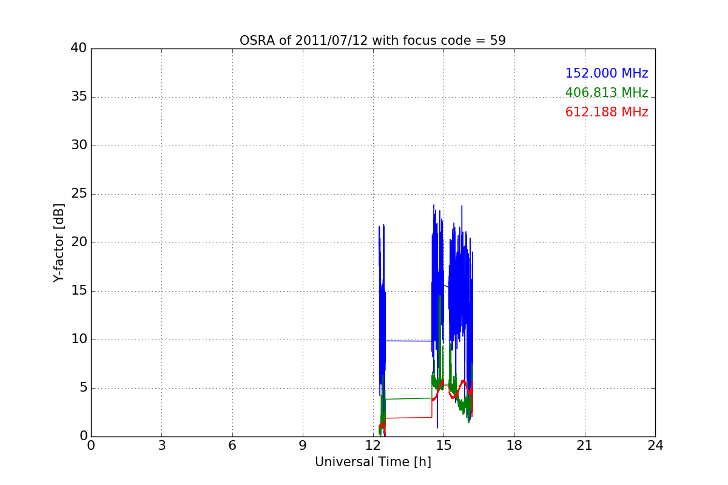Image resolution: width=728 pixels, height=485 pixels.
Task: Click x-axis tick label 3
Action: 161,446
